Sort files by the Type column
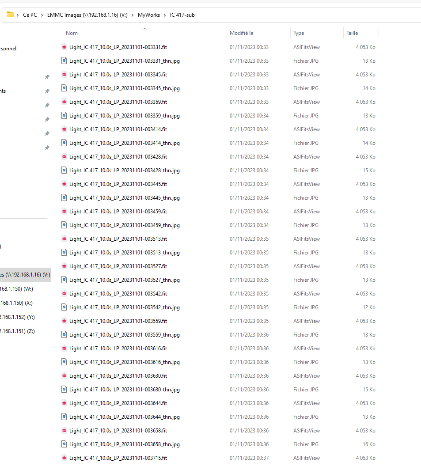Image resolution: width=421 pixels, height=470 pixels. tap(299, 33)
